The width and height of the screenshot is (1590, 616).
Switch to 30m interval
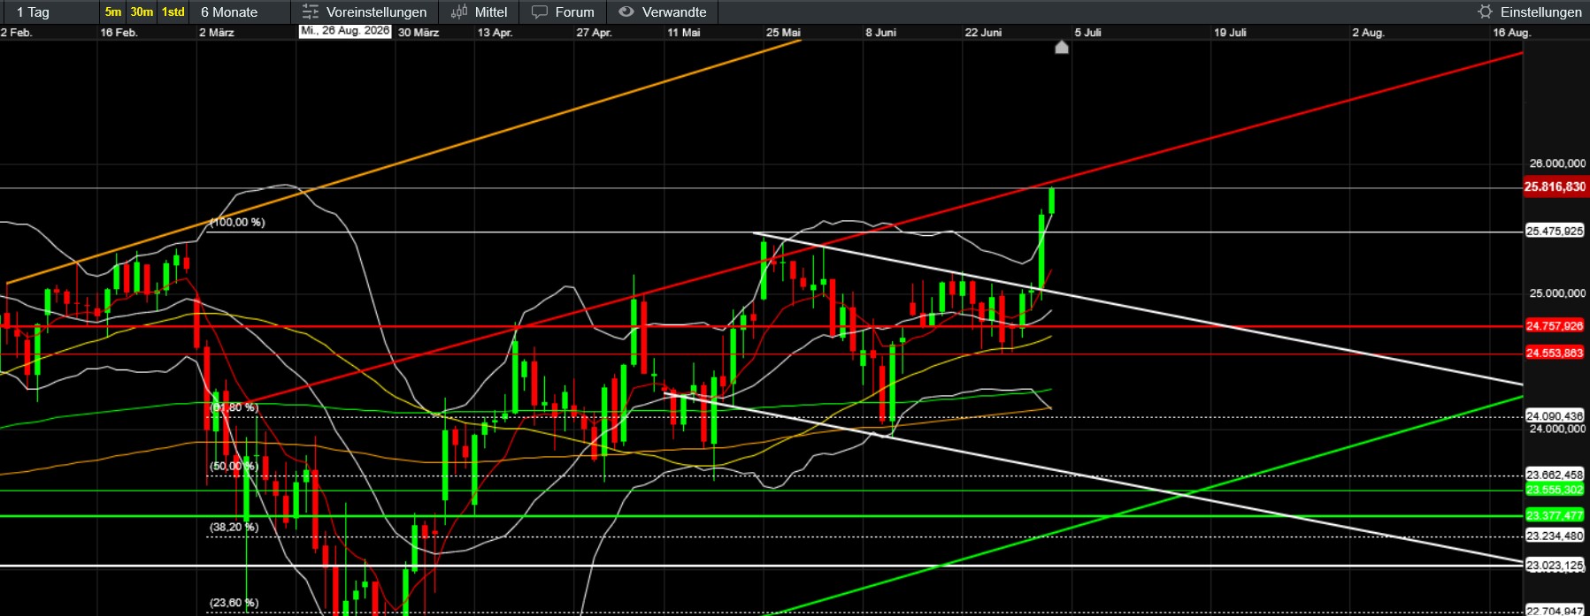pyautogui.click(x=142, y=12)
